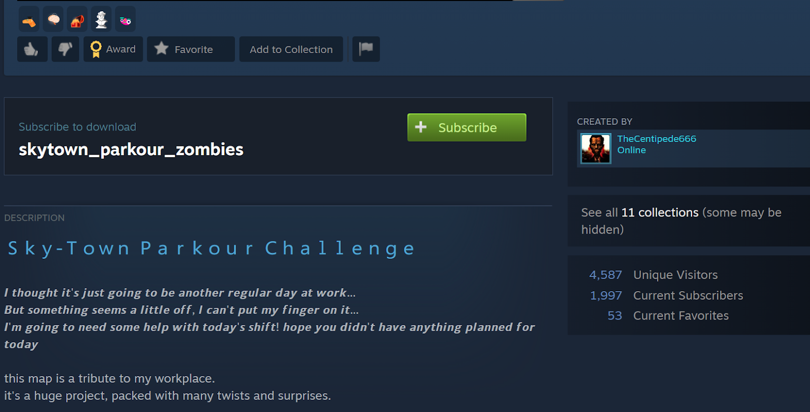Select the orange pointing hand award icon
The height and width of the screenshot is (412, 810).
pyautogui.click(x=29, y=20)
